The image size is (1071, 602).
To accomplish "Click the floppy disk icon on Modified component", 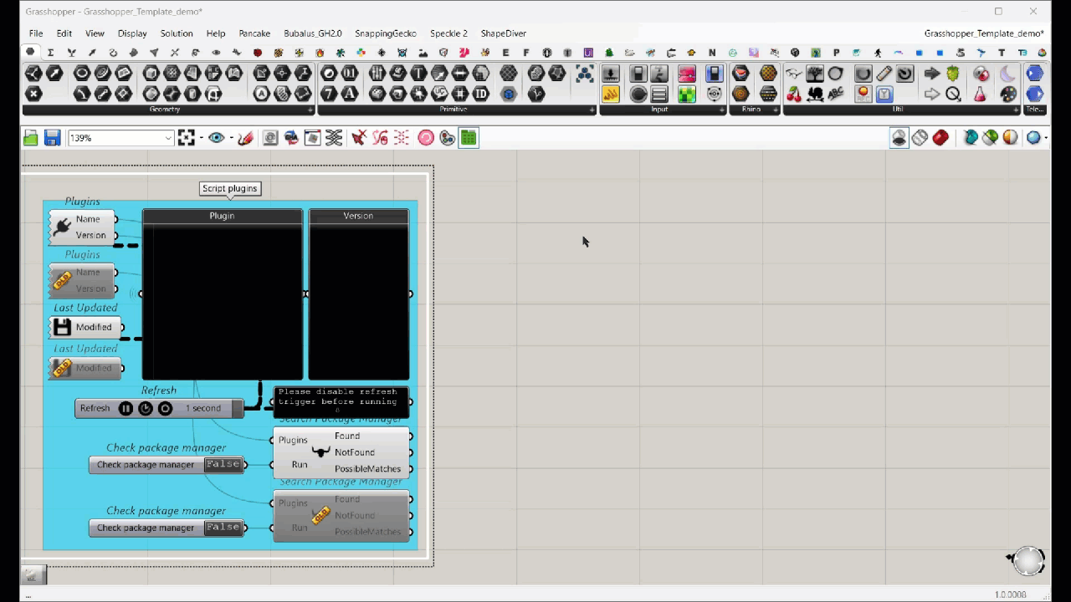I will click(x=62, y=327).
